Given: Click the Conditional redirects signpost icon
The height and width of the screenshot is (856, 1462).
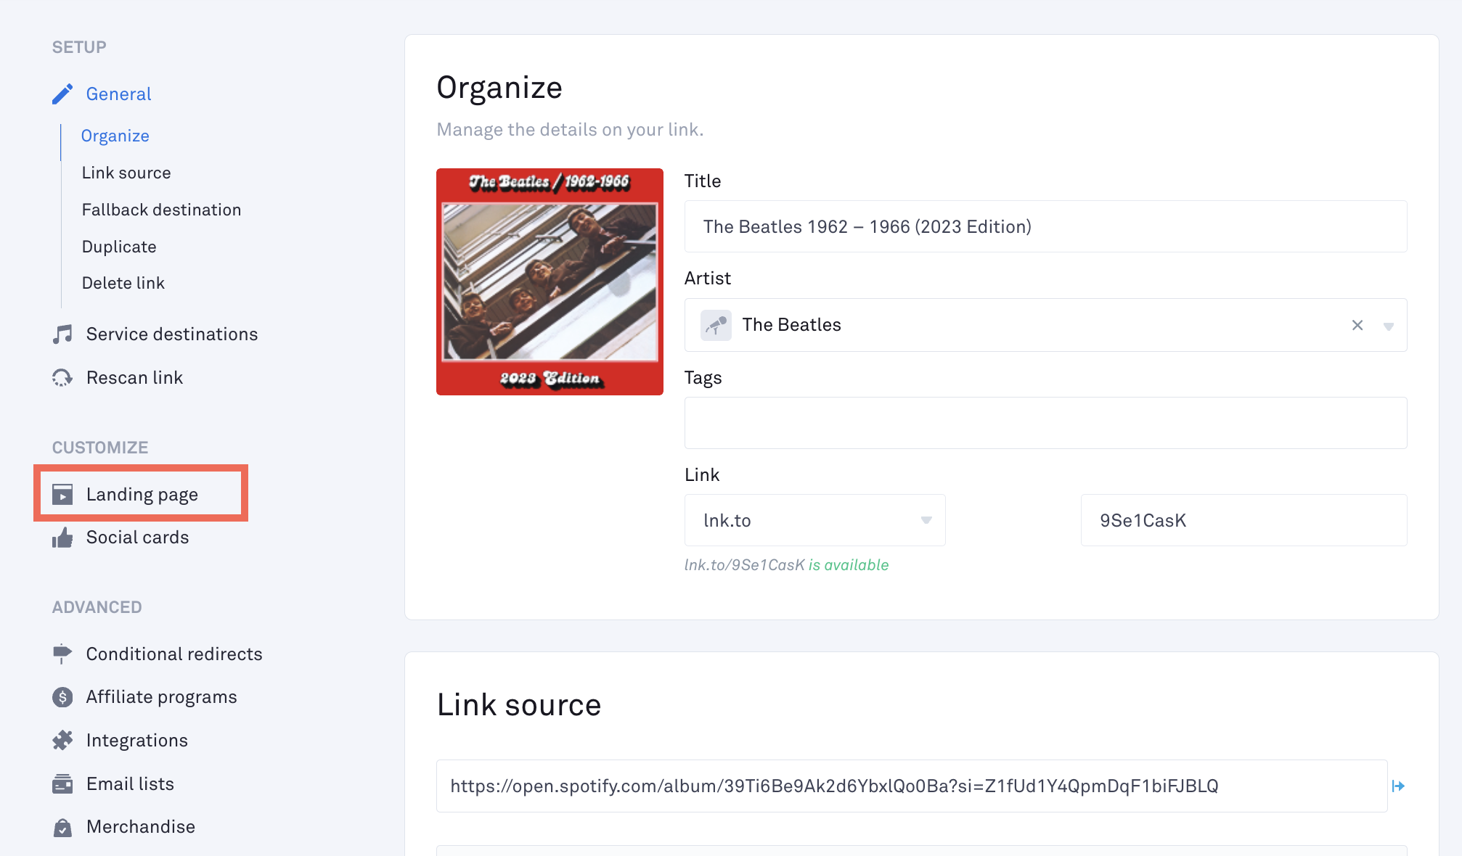Looking at the screenshot, I should (x=62, y=654).
